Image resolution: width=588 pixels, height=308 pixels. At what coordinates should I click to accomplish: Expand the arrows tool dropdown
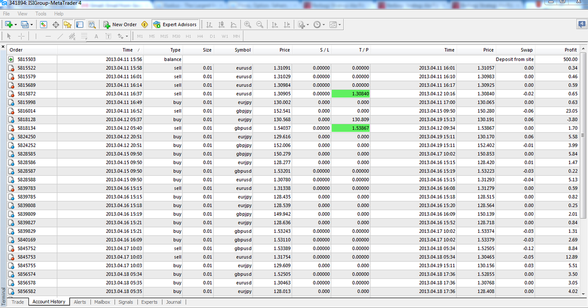tap(127, 36)
